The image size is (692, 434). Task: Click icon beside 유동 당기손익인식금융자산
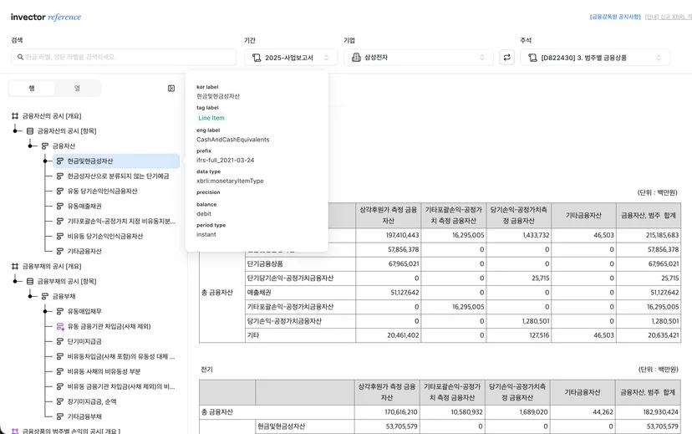pos(60,191)
